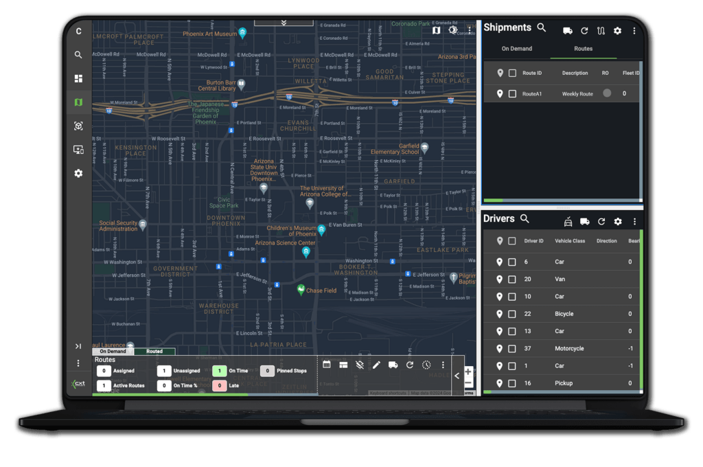Open the calendar icon in the Routes toolbar
703x467 pixels.
(326, 365)
